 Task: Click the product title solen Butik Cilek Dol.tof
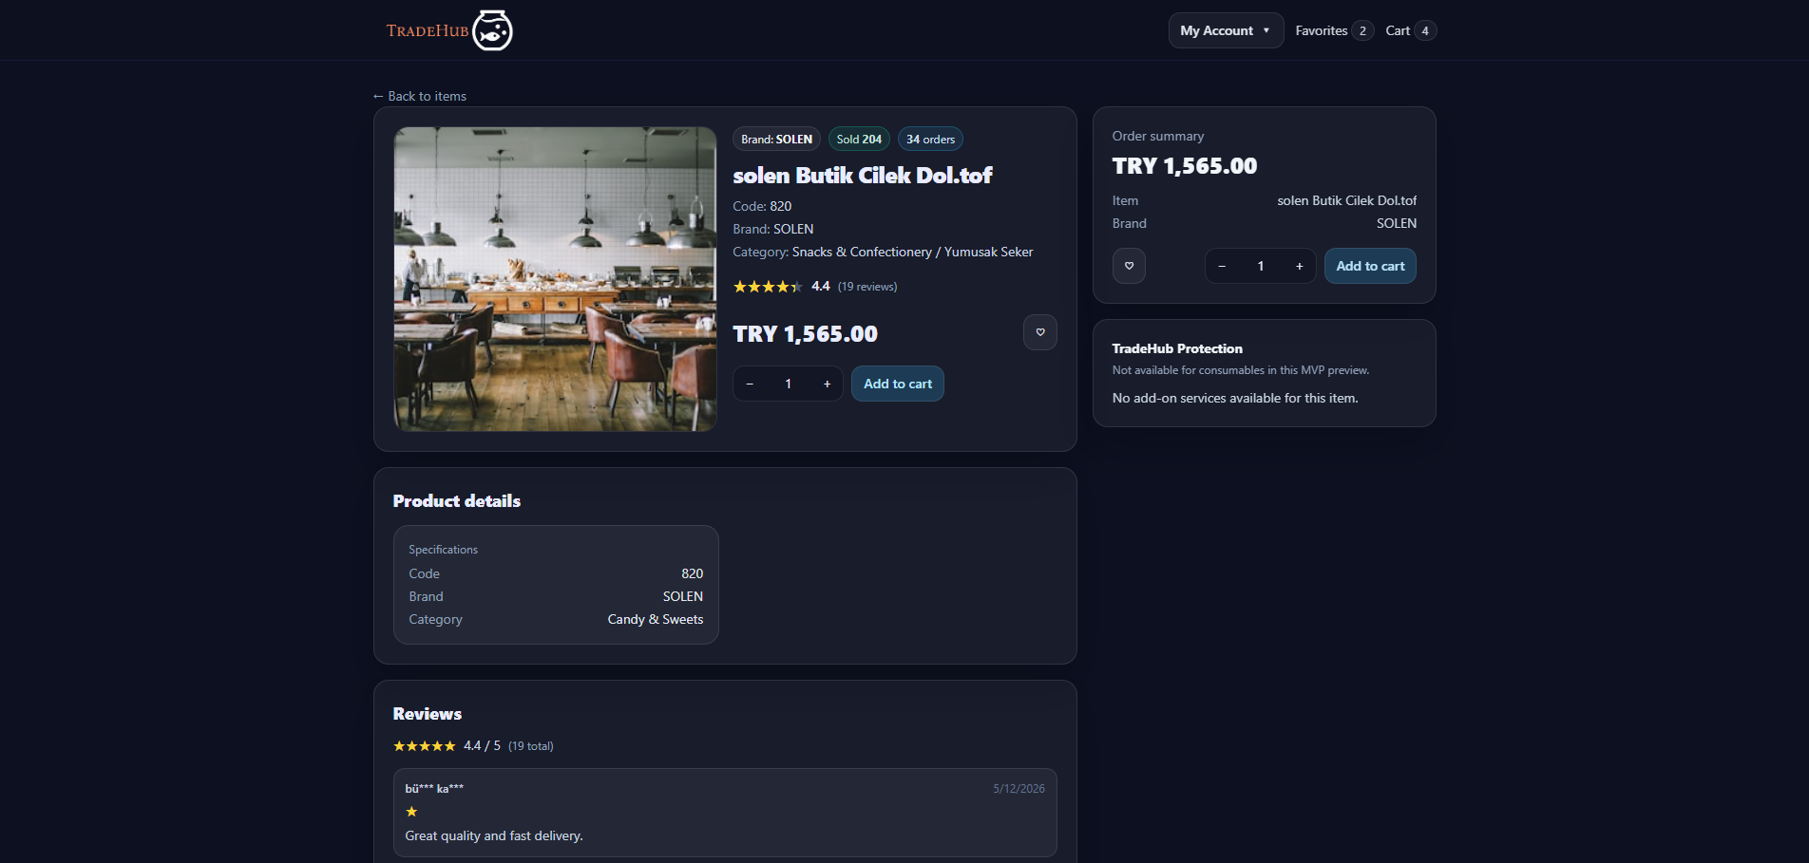click(x=863, y=175)
